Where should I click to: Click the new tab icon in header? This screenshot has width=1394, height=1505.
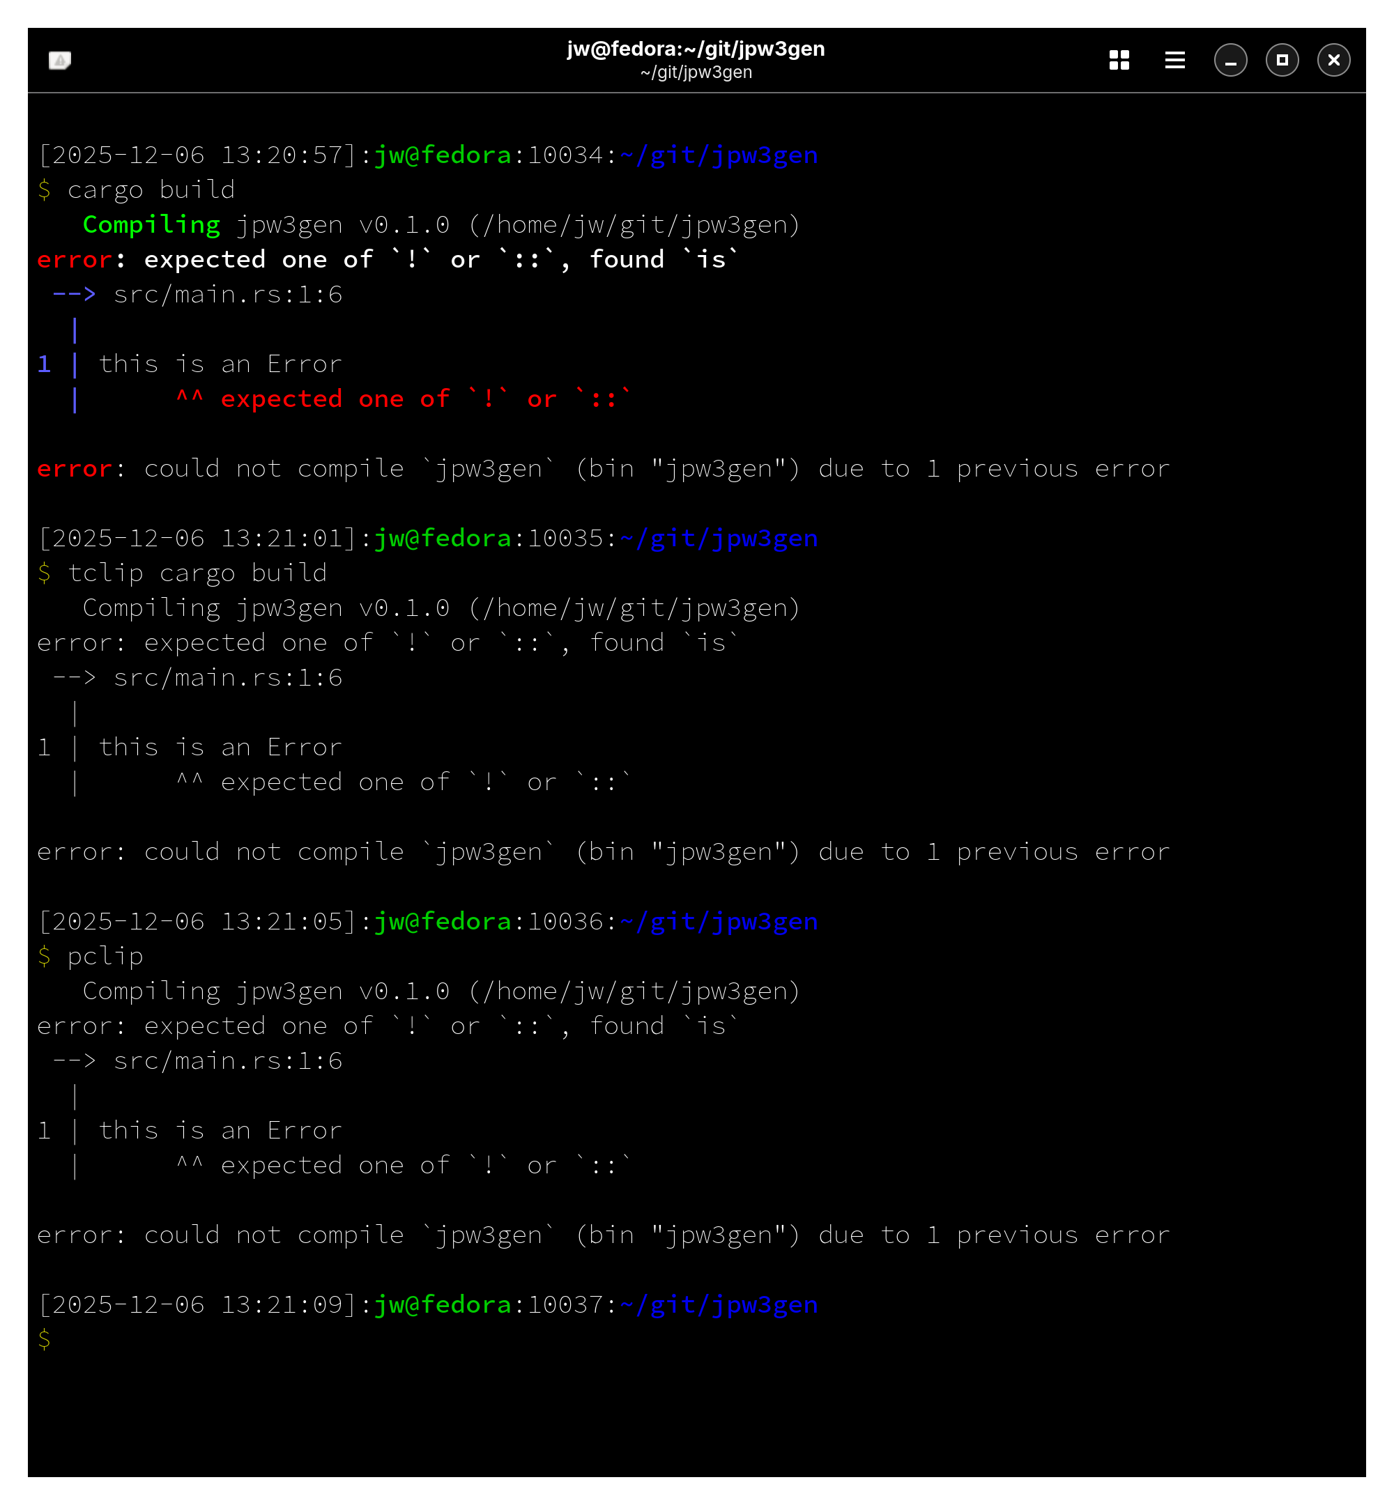coord(59,61)
